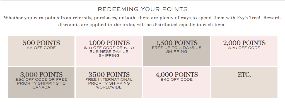Select the 1,000 Points reward box
The image size is (285, 108).
(109, 51)
